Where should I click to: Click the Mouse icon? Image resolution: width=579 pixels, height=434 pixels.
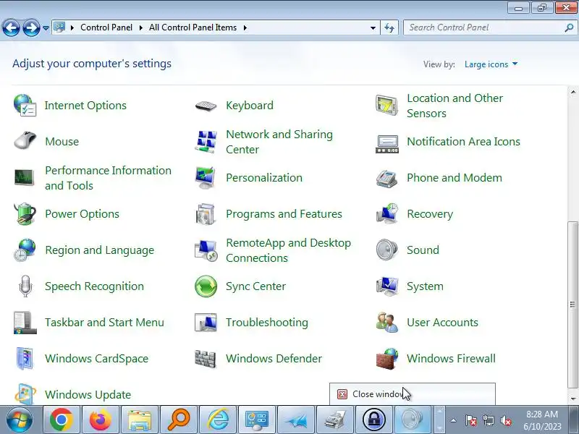25,141
